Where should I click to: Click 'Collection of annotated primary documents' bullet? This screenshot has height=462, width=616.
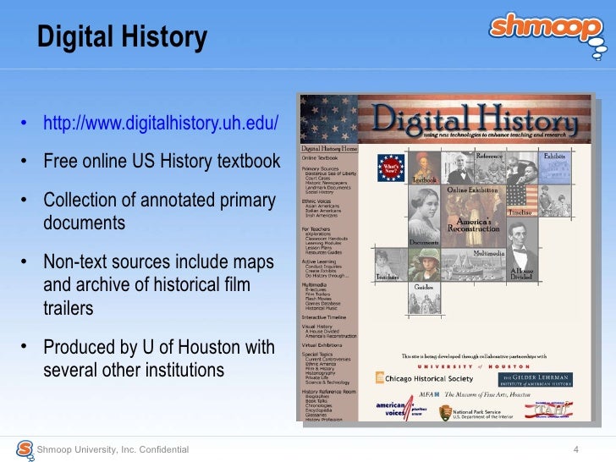click(x=159, y=212)
